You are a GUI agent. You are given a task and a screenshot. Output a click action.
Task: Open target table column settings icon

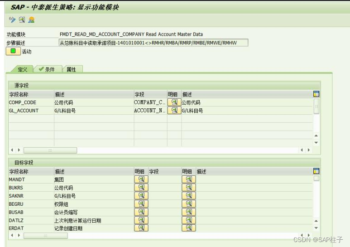coord(316,171)
